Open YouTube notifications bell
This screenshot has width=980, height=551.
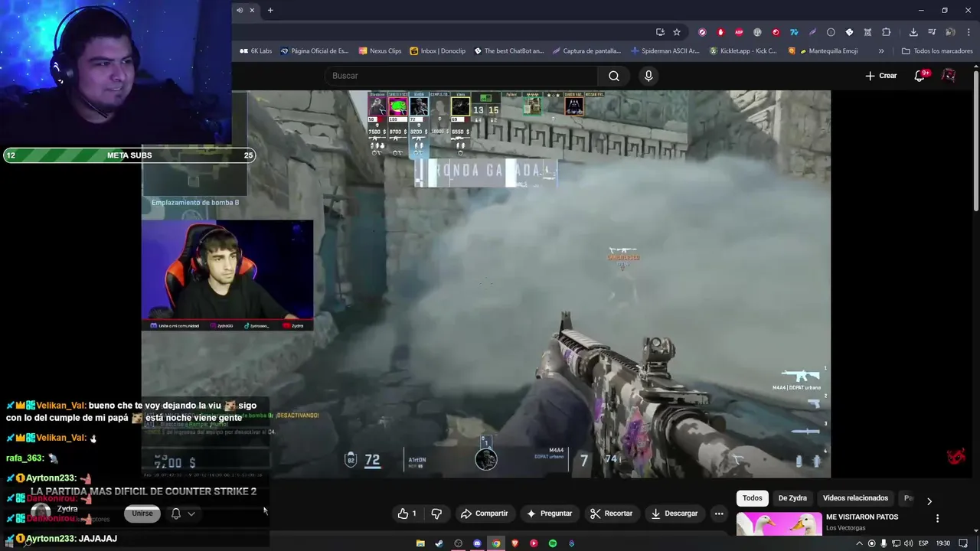pos(921,76)
